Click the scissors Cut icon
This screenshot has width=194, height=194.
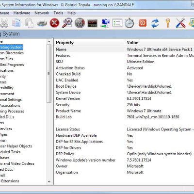pos(4,23)
